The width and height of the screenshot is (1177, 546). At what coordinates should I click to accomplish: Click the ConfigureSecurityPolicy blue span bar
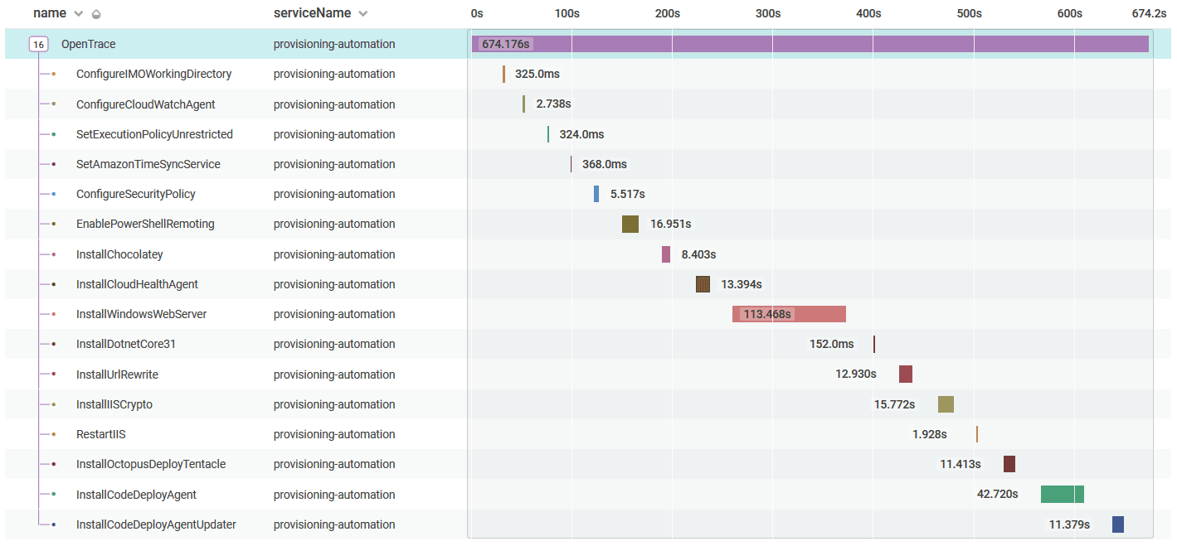pos(596,194)
